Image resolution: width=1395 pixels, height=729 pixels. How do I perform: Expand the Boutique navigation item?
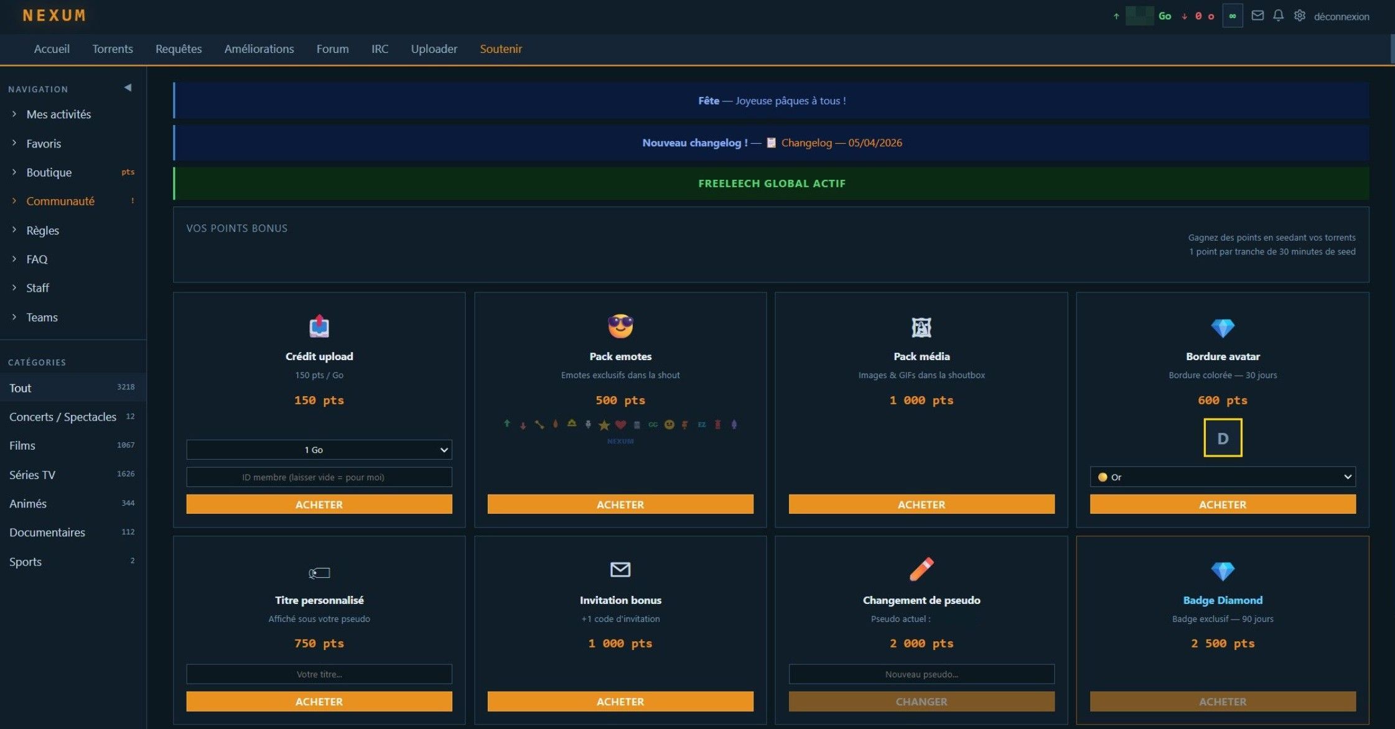point(49,172)
